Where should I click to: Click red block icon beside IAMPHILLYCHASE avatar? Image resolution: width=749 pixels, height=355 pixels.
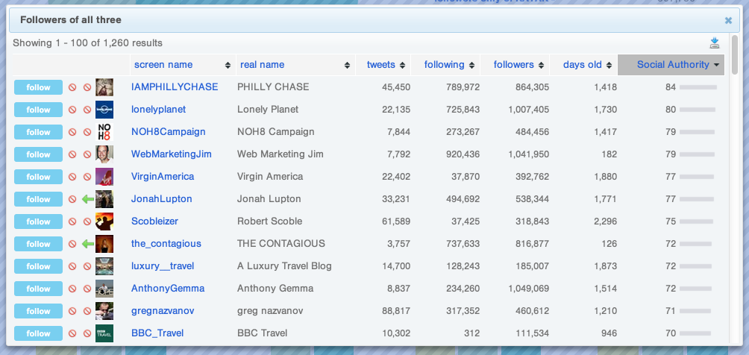pyautogui.click(x=87, y=87)
